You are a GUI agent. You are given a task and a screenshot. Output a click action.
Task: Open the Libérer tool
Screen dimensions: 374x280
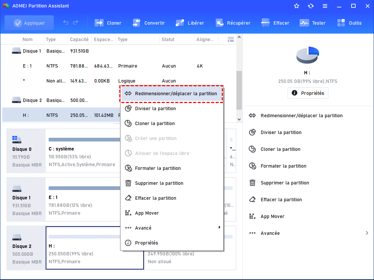[x=190, y=23]
